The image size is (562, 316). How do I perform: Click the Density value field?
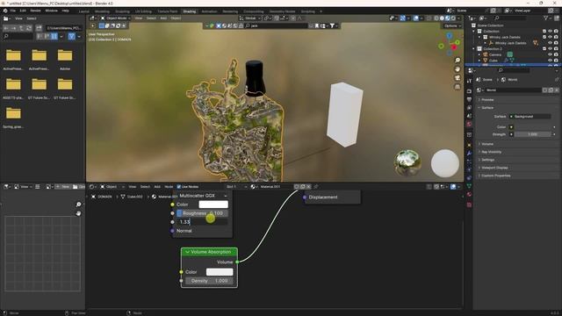tap(209, 281)
